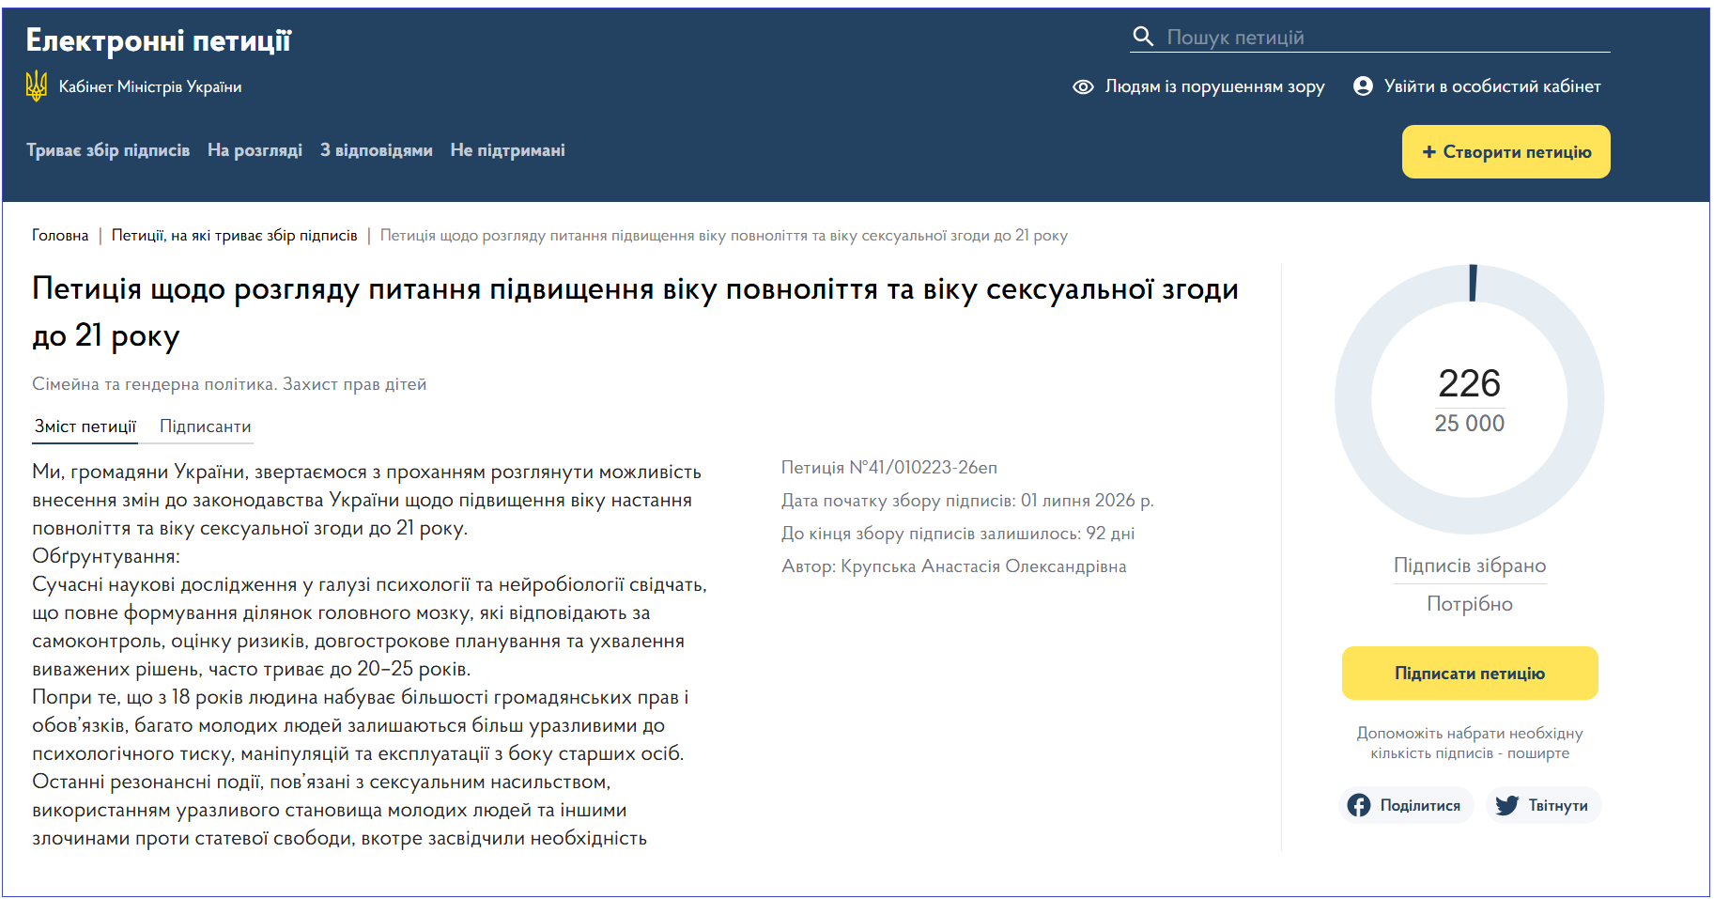Click the 'Створити петицію' button
Viewport: 1714px width, 899px height.
pyautogui.click(x=1506, y=151)
